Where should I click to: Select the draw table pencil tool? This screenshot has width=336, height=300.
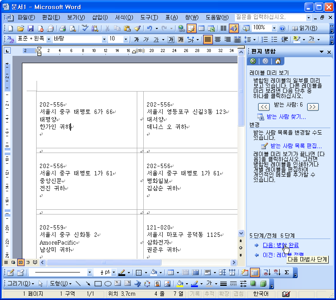tap(10, 272)
